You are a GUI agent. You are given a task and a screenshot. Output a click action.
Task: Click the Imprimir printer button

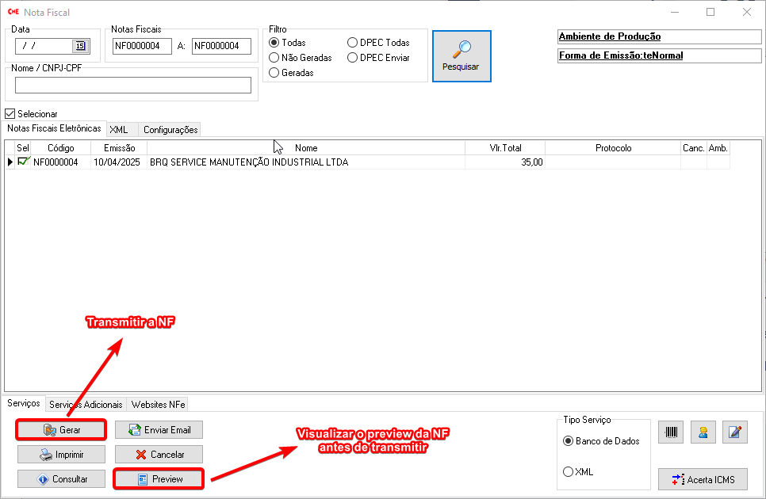tap(62, 455)
